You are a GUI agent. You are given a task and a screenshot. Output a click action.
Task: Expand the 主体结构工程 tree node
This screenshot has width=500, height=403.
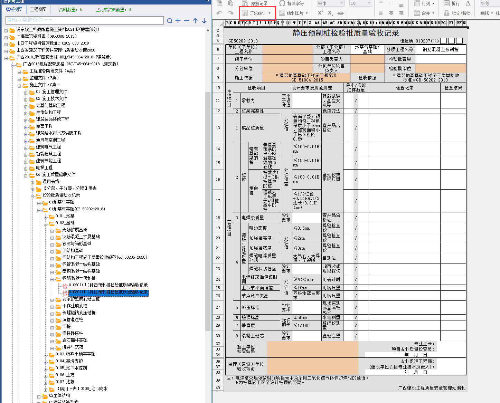point(26,113)
